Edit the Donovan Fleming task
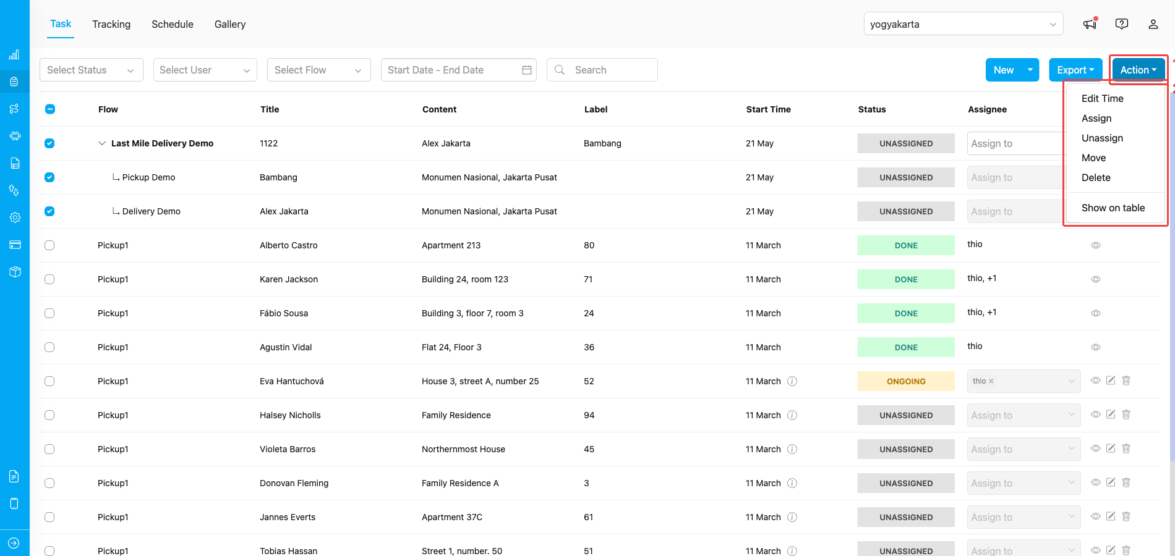Viewport: 1175px width, 556px height. [x=1111, y=482]
